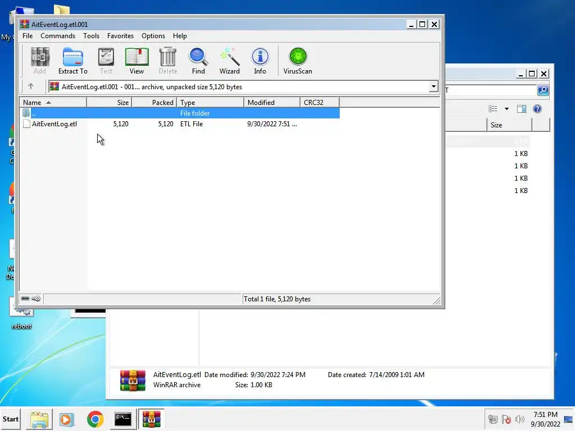Viewport: 575px width, 431px height.
Task: Select the AitEventLog.etl file row
Action: pos(180,124)
